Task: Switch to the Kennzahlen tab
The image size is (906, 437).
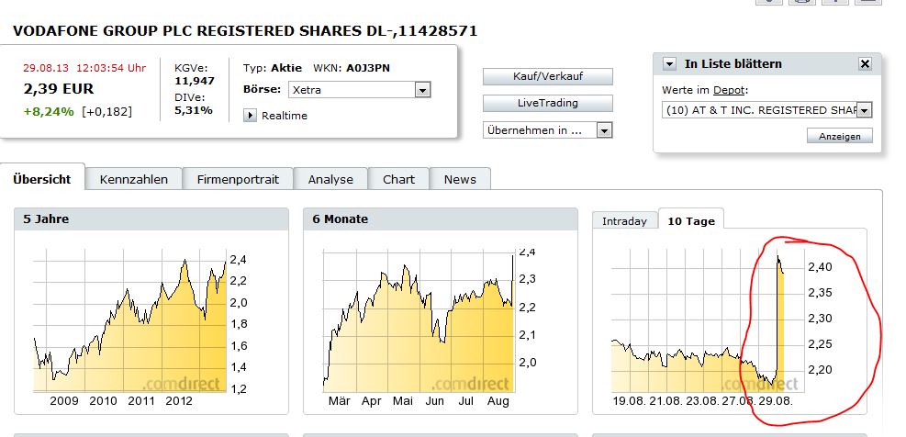Action: (x=134, y=179)
